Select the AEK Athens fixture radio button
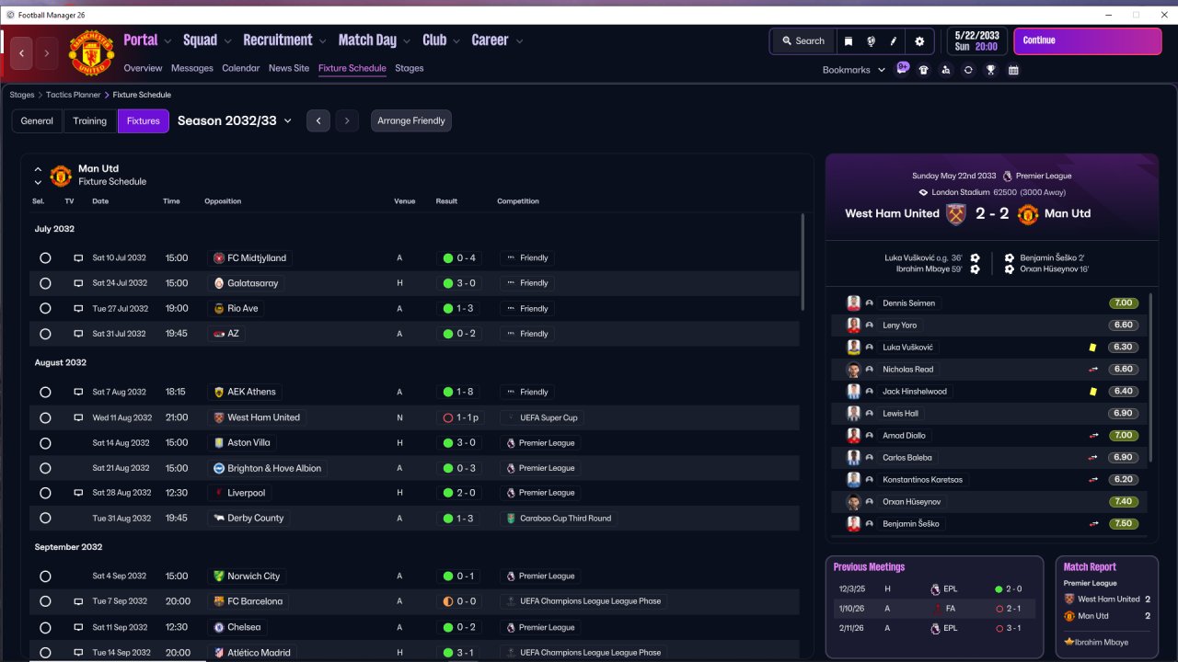1178x662 pixels. tap(45, 393)
